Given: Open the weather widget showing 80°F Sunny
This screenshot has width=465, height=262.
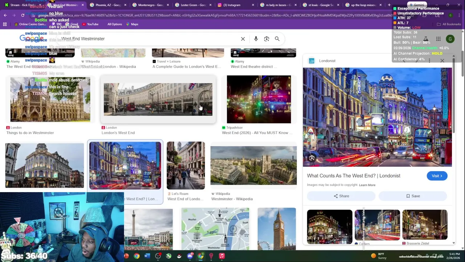Looking at the screenshot, I should click(x=380, y=256).
